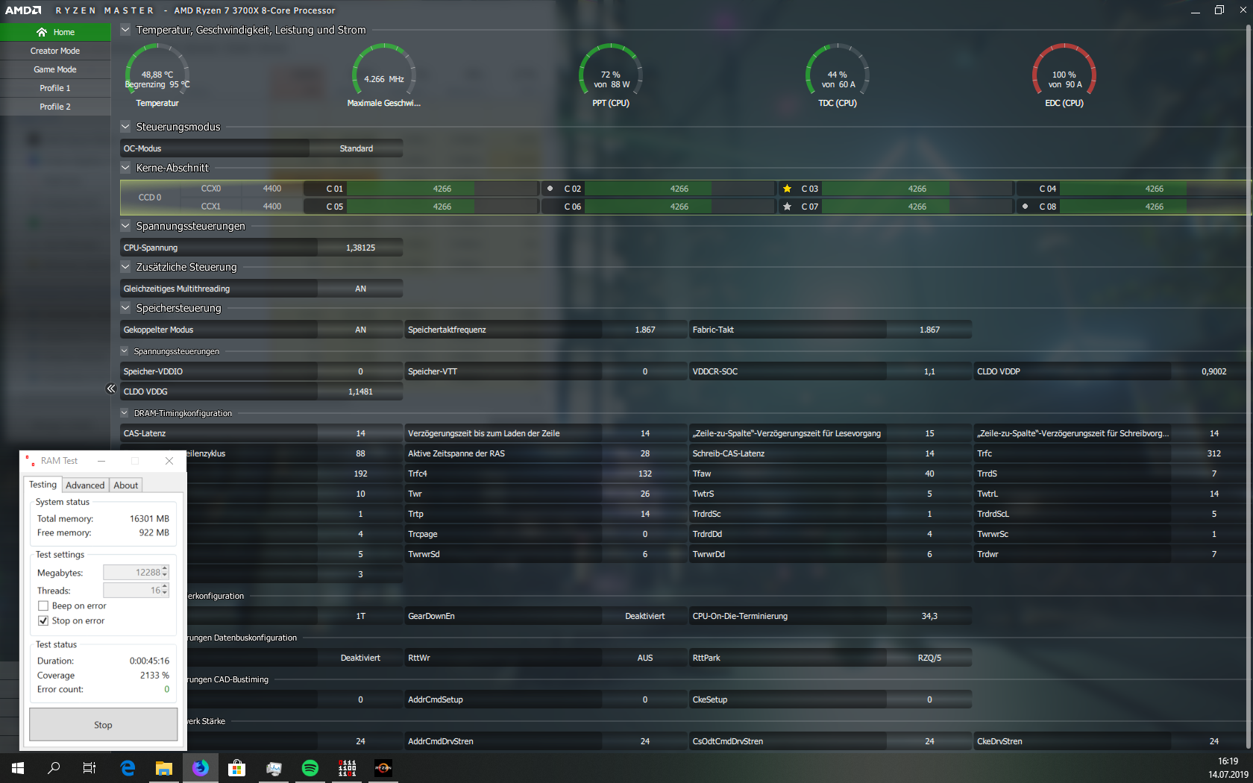Viewport: 1253px width, 783px height.
Task: Stop the running RAM test
Action: (103, 725)
